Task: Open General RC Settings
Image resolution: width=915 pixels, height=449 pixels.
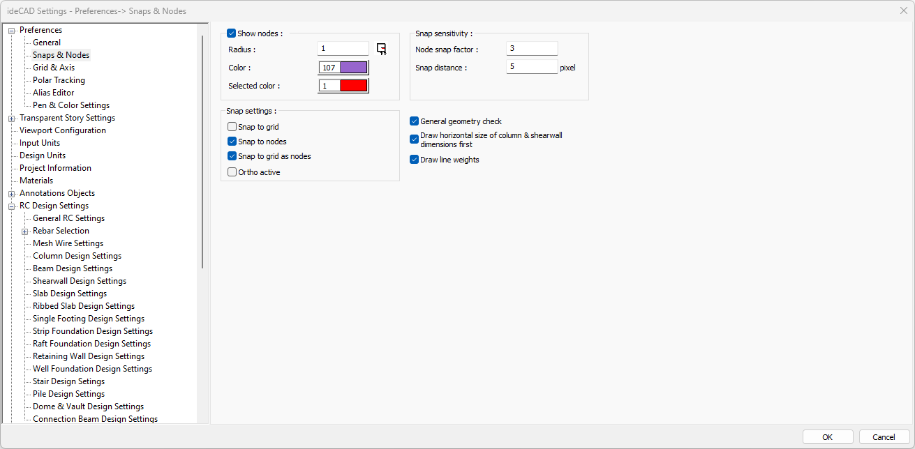Action: [68, 218]
